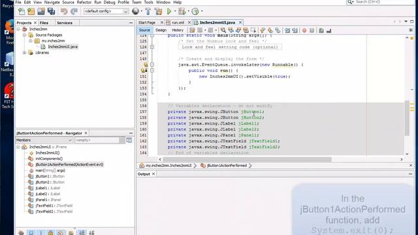Expand folded look and feel code at line 126
The image size is (418, 235).
click(x=152, y=47)
